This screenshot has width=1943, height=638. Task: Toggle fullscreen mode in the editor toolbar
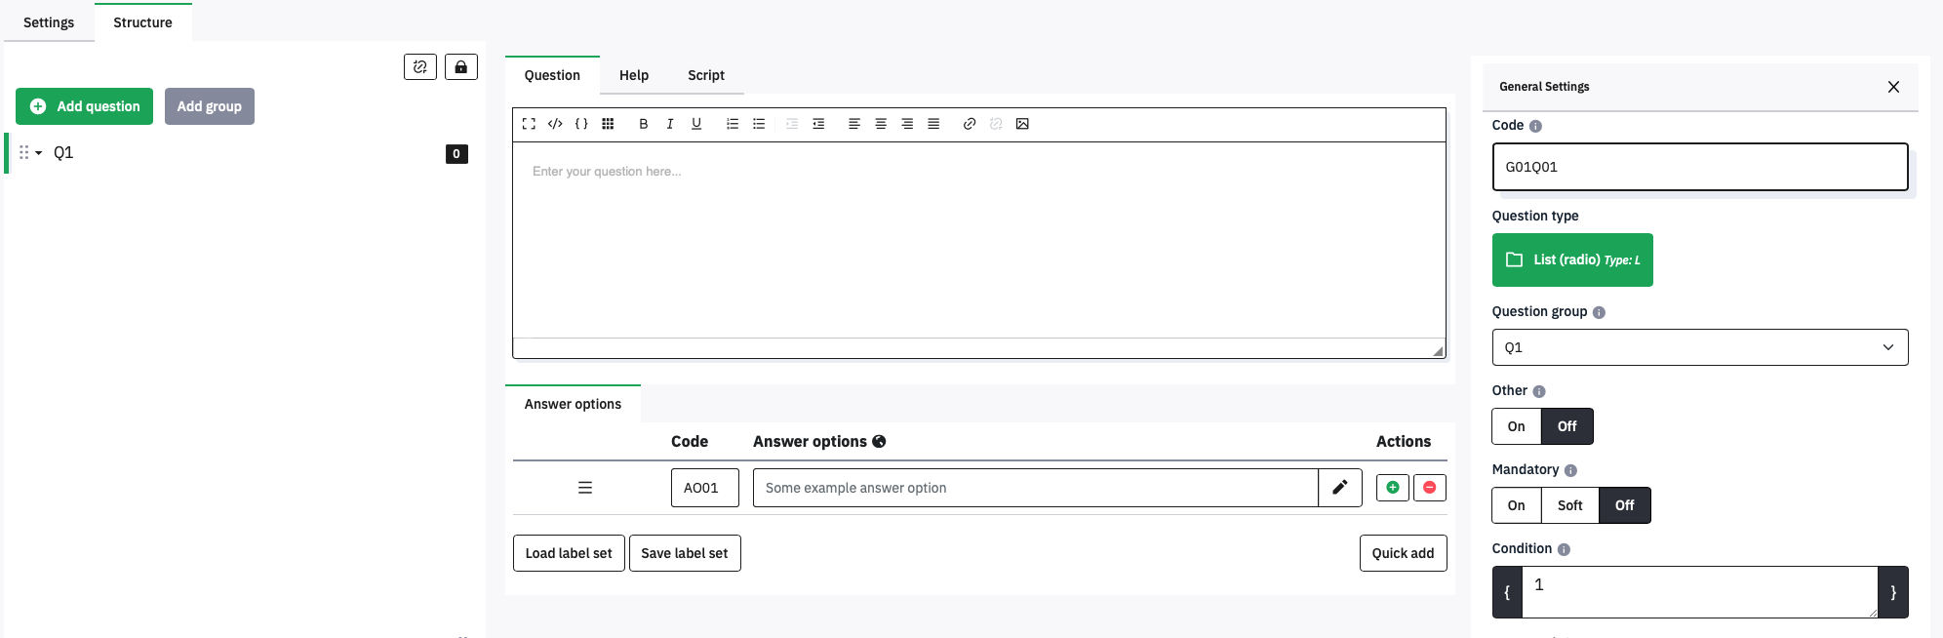(x=529, y=124)
